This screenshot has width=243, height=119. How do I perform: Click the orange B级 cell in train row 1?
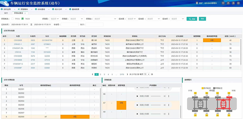[x=212, y=40]
